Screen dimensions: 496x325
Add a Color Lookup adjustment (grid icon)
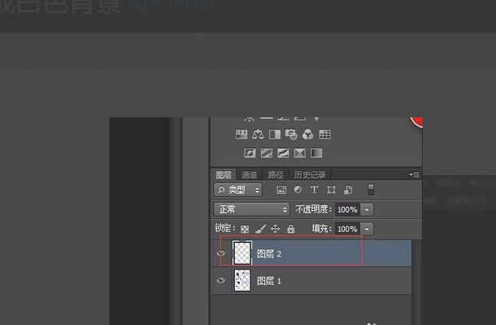[325, 134]
